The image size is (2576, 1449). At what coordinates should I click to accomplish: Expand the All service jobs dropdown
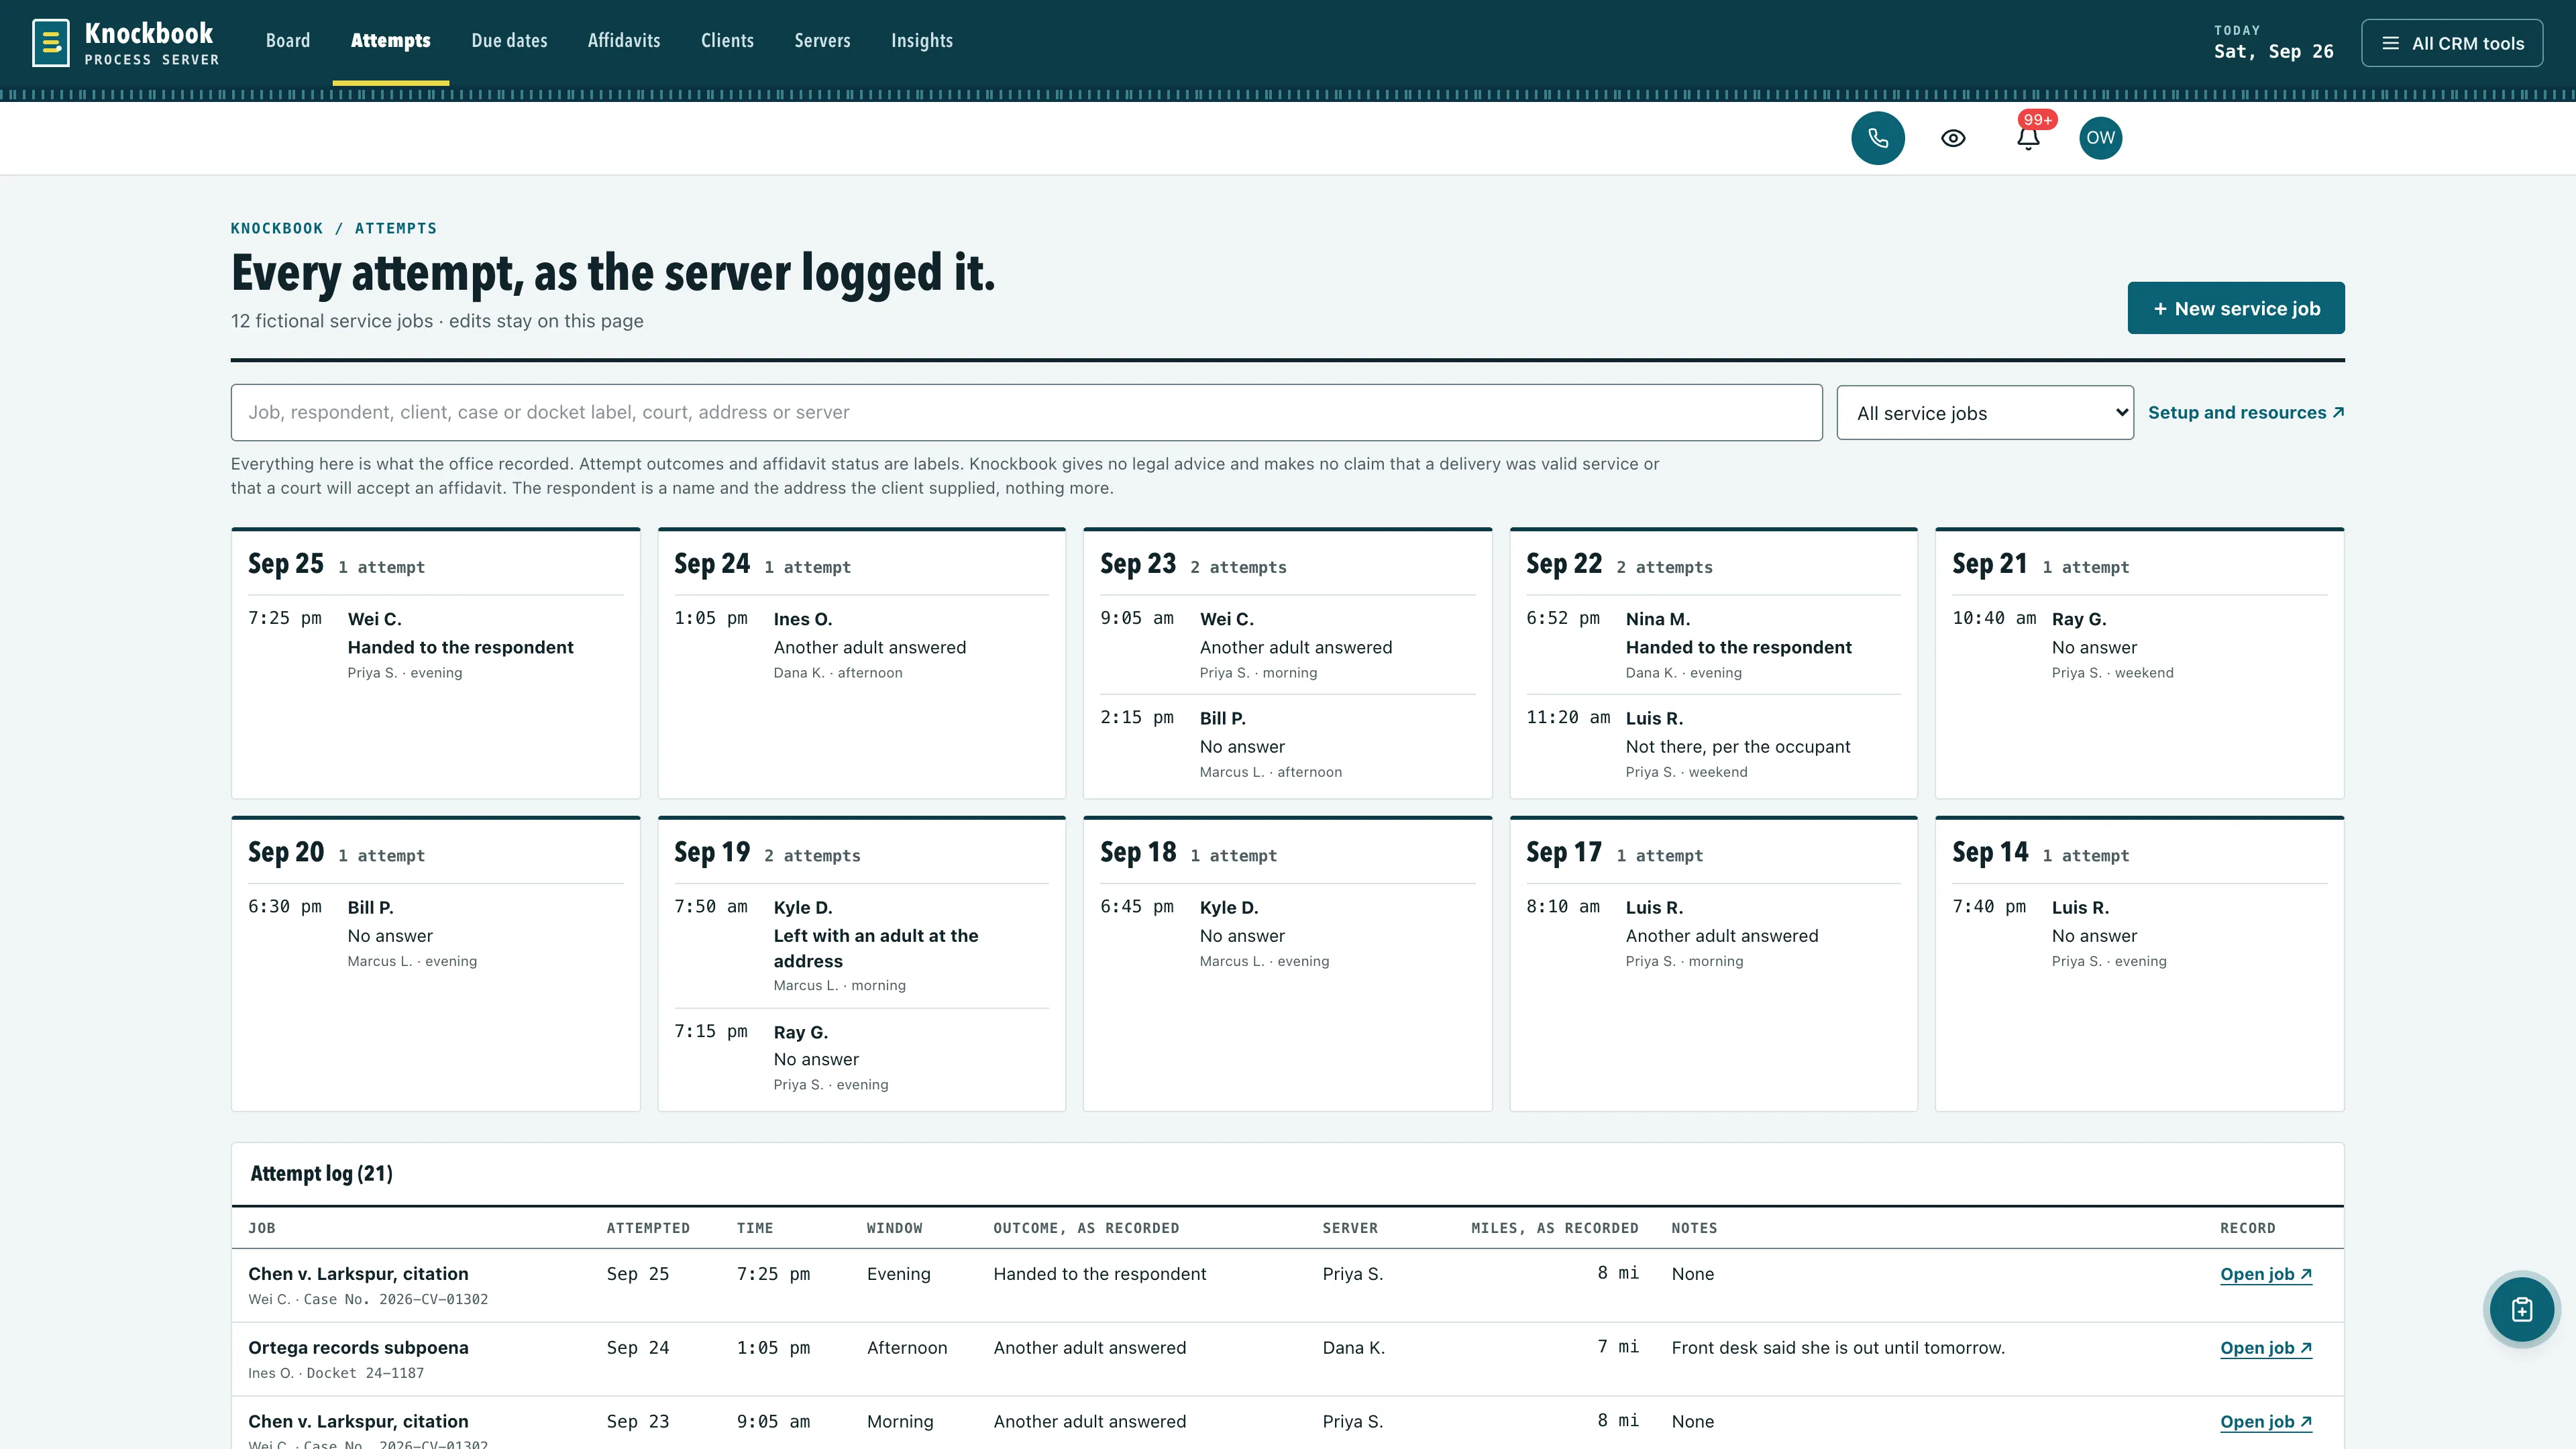[1984, 413]
